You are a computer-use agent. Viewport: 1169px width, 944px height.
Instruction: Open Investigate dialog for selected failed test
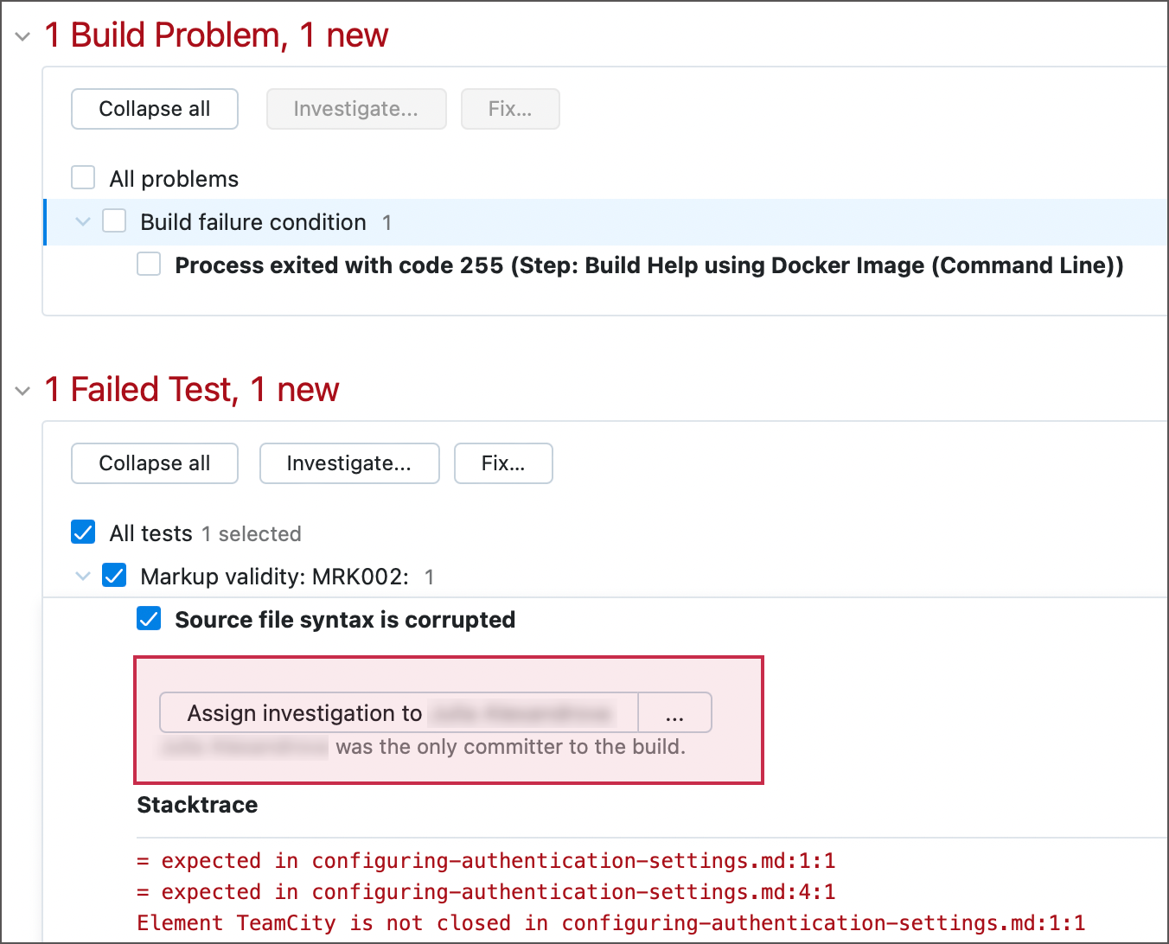tap(349, 463)
